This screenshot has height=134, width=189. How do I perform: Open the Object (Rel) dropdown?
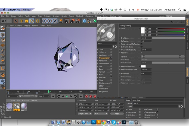point(85,114)
